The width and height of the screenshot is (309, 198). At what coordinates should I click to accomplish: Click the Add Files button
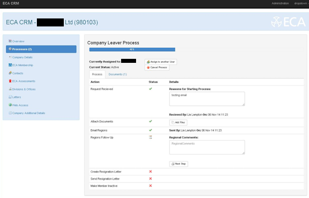click(x=178, y=123)
